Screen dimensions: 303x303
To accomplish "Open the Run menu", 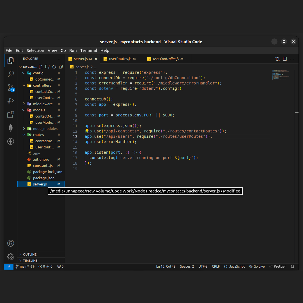I will click(x=73, y=50).
